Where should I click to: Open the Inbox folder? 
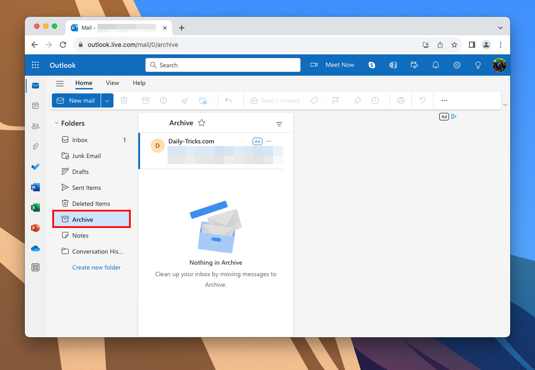pyautogui.click(x=91, y=140)
